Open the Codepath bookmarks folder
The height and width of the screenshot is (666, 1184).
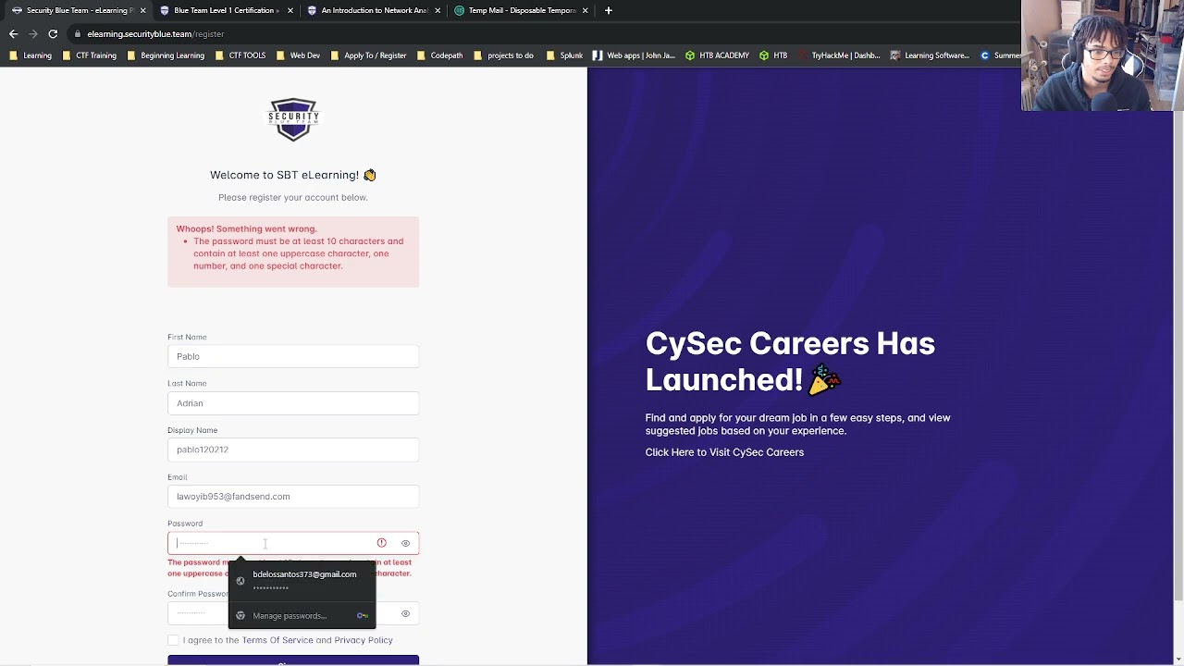[x=439, y=55]
